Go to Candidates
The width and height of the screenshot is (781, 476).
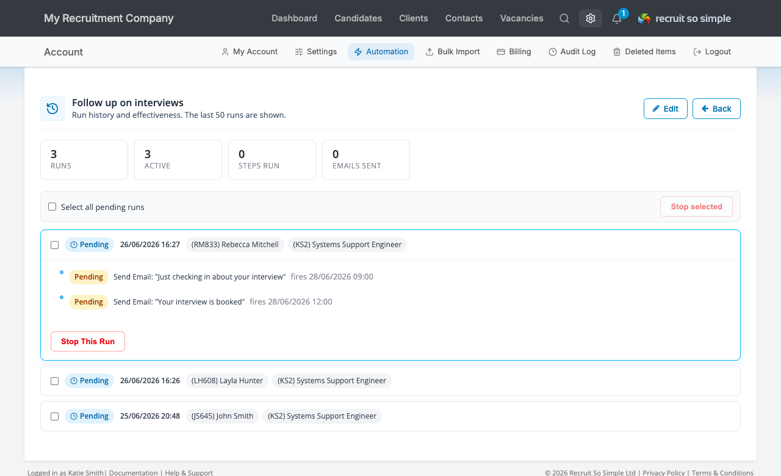[x=358, y=18]
